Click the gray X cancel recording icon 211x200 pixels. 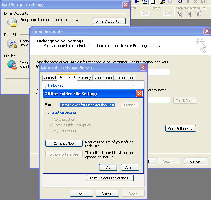195,2
